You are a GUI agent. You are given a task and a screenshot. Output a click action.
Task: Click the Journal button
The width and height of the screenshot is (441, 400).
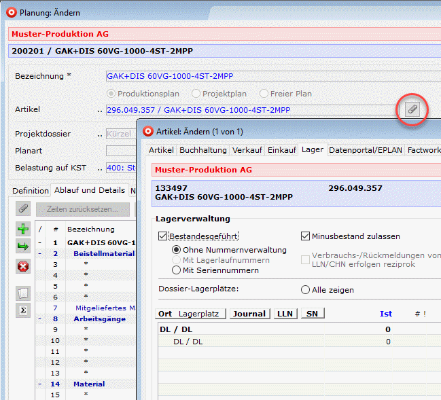(x=249, y=314)
